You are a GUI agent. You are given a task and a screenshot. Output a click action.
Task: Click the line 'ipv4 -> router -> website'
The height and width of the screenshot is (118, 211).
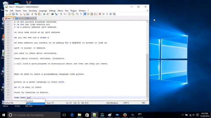30,48
